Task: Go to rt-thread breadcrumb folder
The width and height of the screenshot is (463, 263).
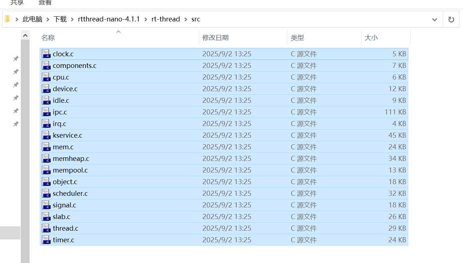Action: coord(166,19)
